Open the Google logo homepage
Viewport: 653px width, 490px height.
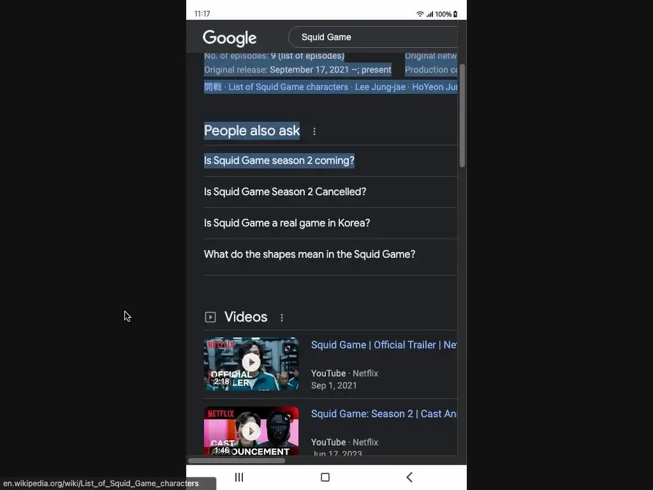[230, 38]
